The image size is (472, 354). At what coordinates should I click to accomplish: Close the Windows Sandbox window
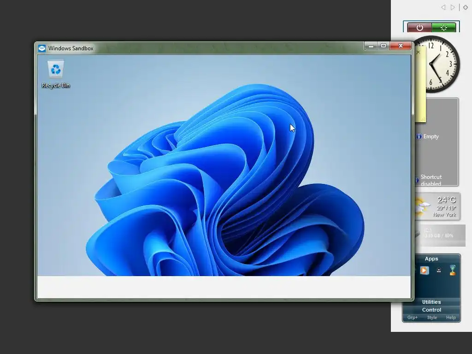(x=401, y=46)
